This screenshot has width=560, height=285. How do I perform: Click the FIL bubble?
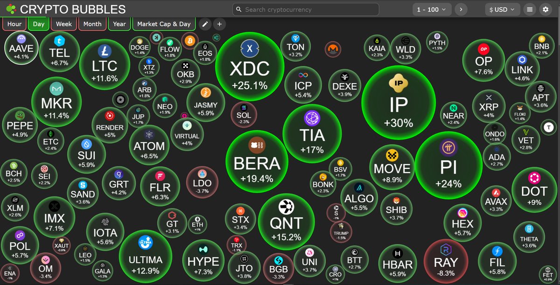(497, 261)
